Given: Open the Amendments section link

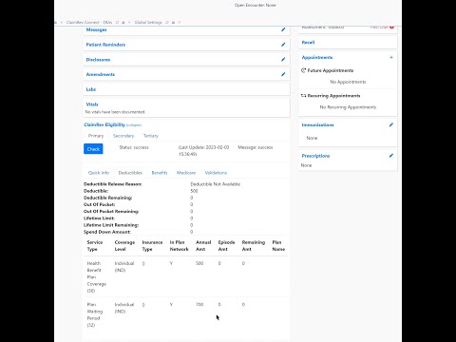Looking at the screenshot, I should click(101, 74).
